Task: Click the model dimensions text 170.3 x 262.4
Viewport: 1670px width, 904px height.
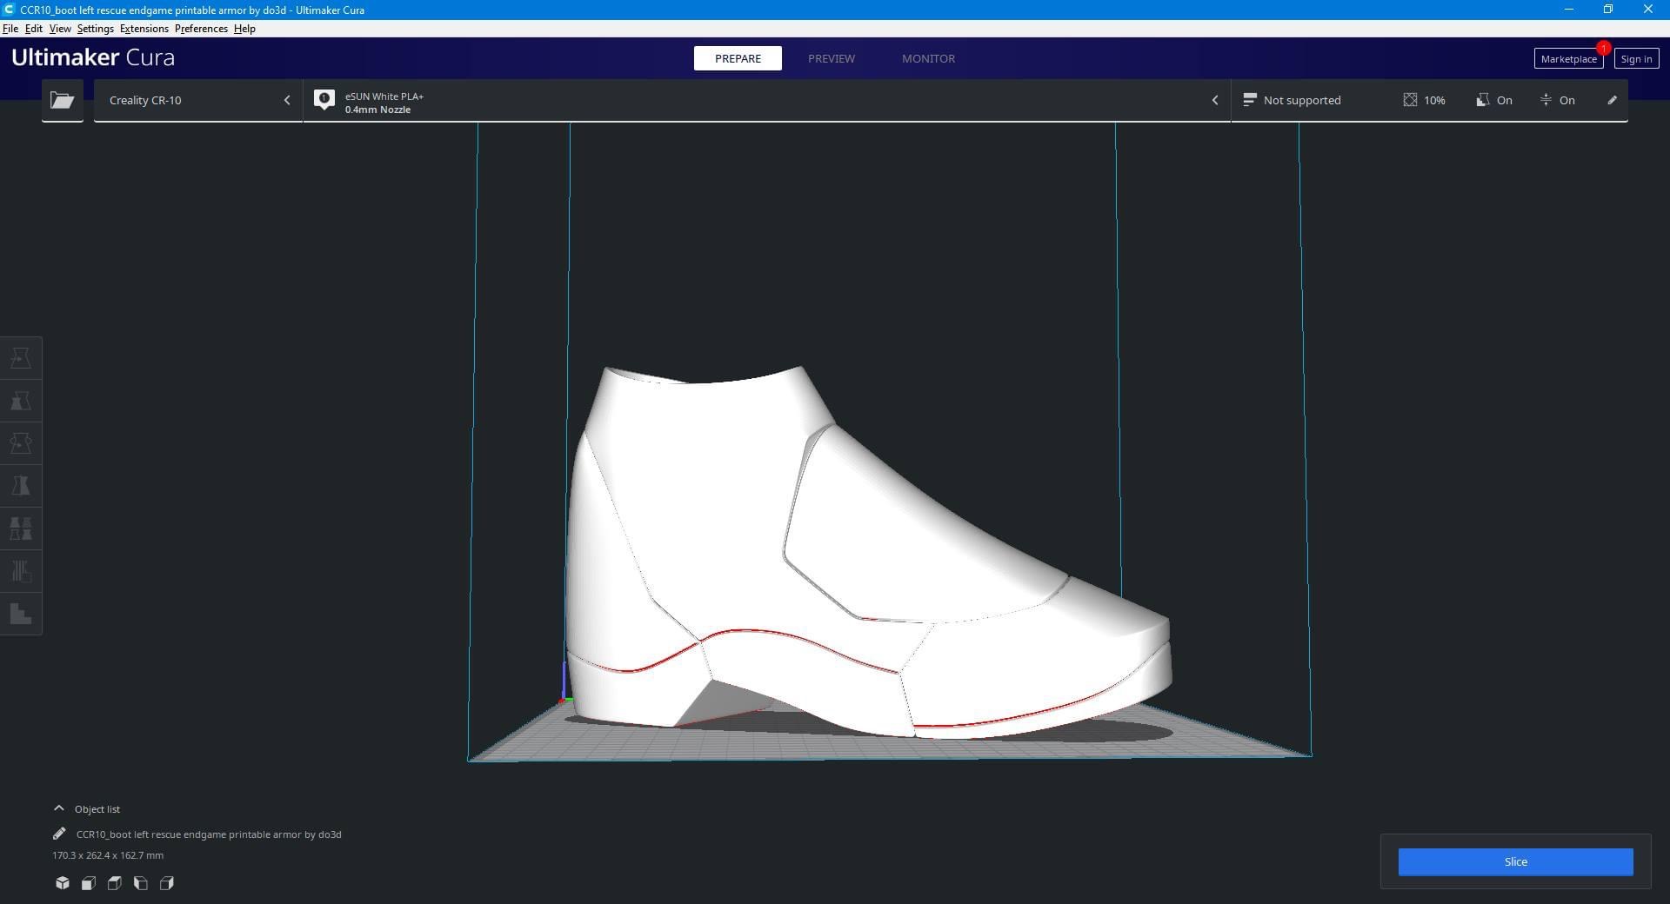Action: pos(108,855)
